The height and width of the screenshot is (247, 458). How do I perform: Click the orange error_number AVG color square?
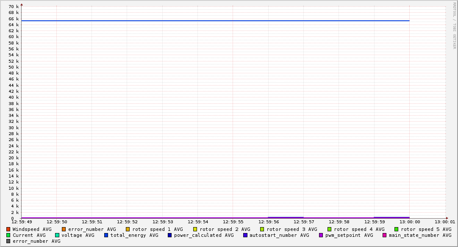pos(64,229)
